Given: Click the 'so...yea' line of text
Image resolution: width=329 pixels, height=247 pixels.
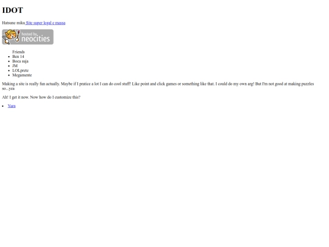Looking at the screenshot, I should [x=9, y=88].
